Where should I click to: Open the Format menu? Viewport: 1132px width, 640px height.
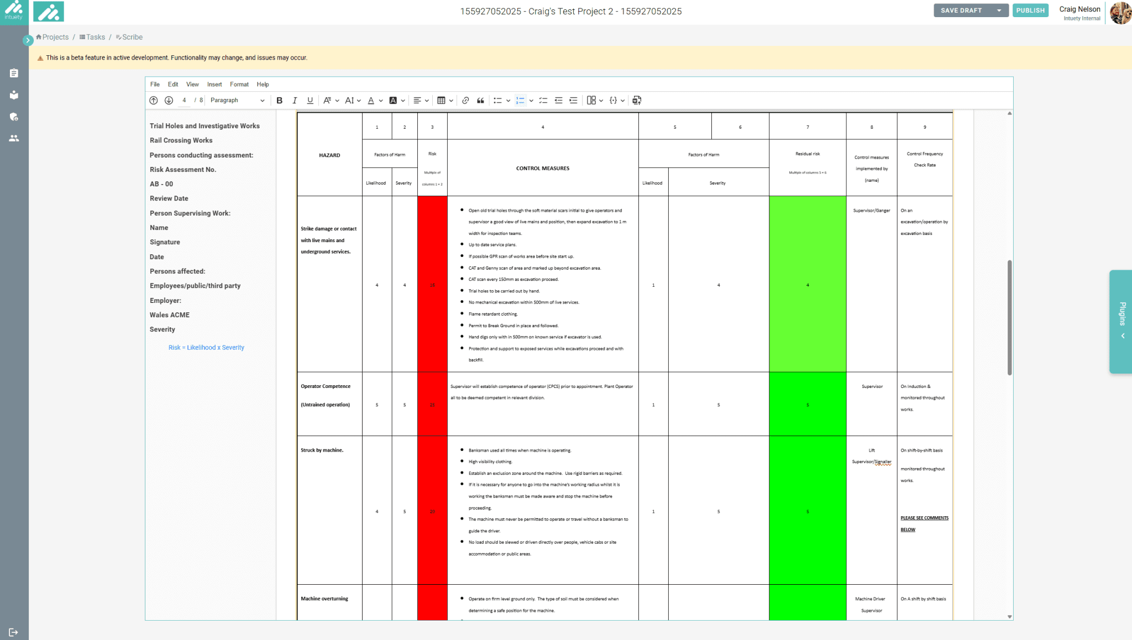point(239,84)
